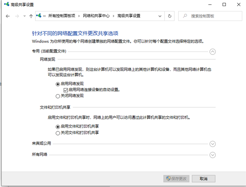Click the 取消 button
246x187 pixels.
pyautogui.click(x=204, y=179)
